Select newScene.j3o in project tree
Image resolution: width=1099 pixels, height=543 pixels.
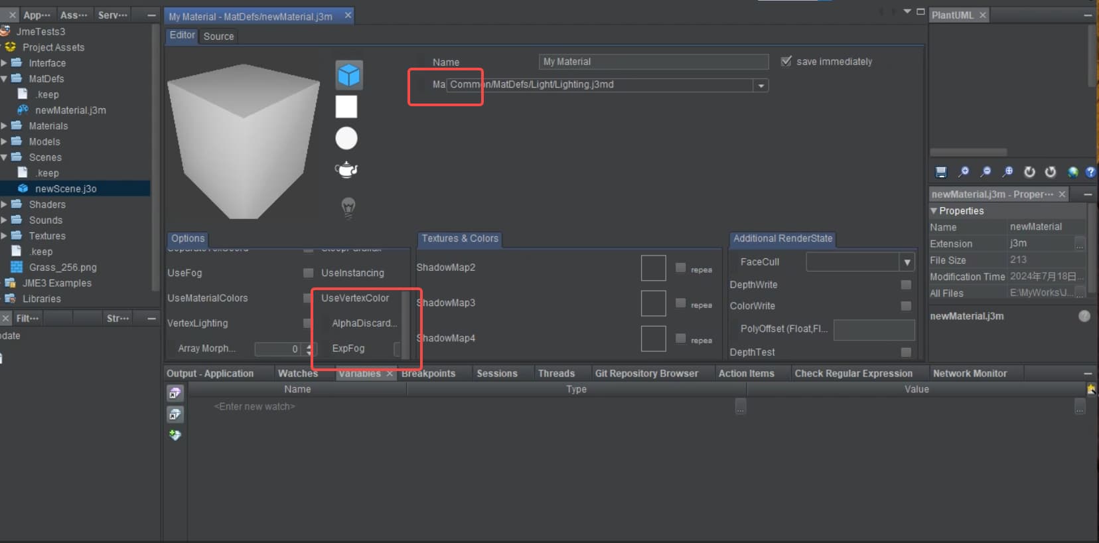tap(66, 189)
